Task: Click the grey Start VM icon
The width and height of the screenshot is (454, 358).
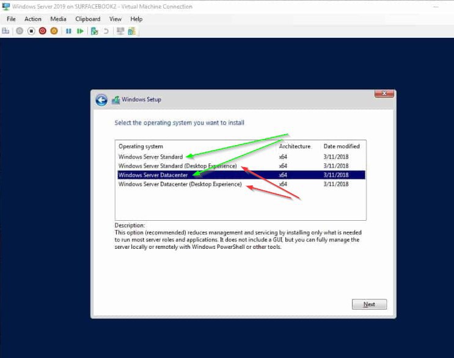Action: [20, 31]
